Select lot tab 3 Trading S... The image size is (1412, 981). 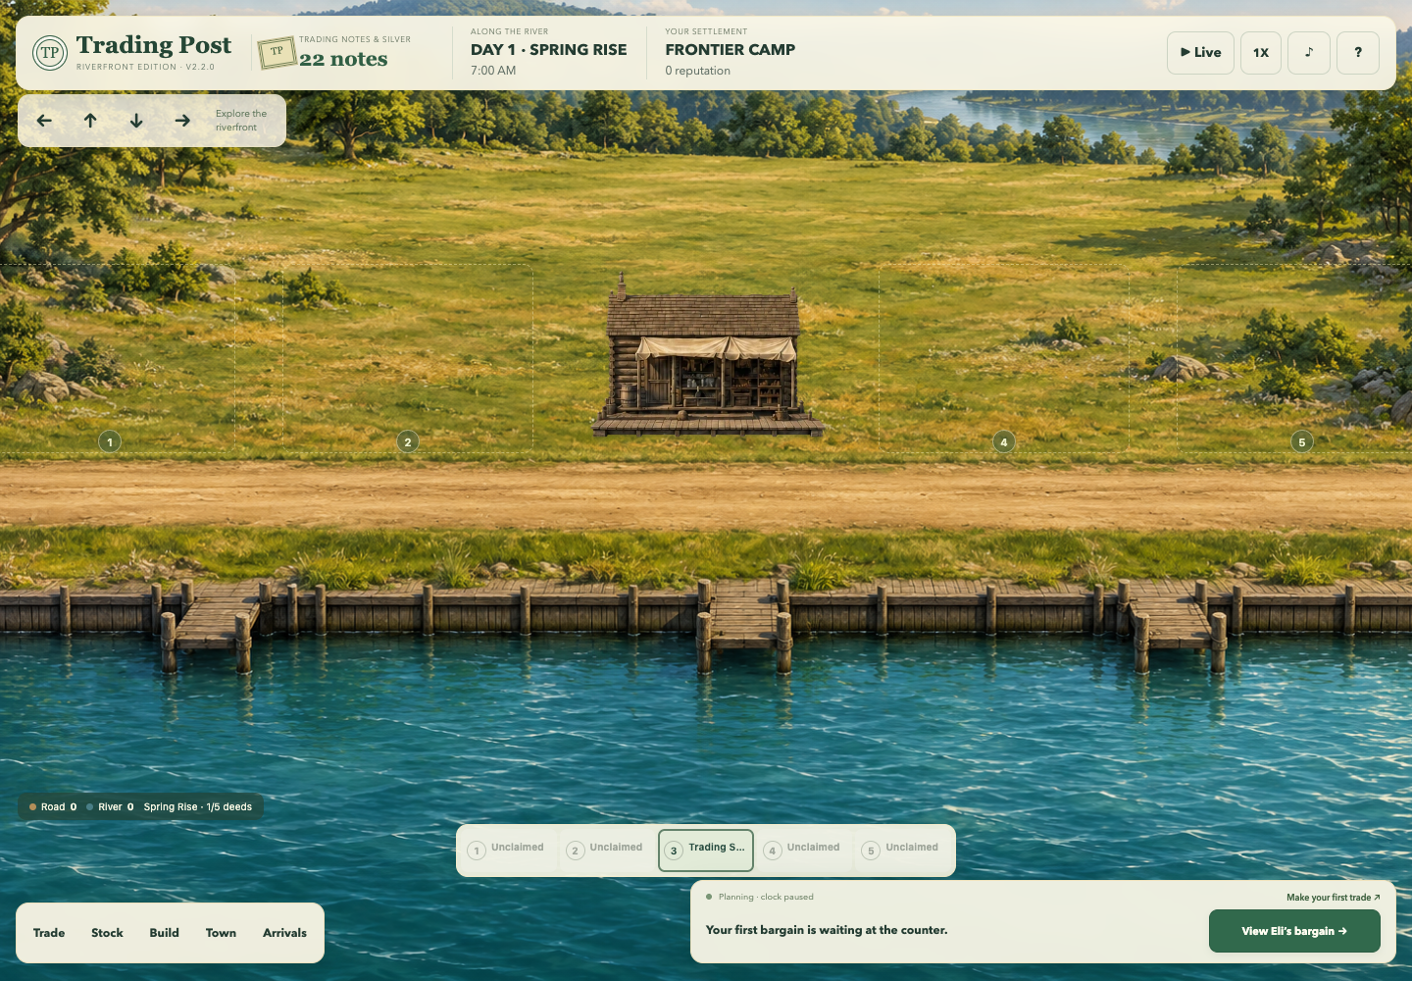pyautogui.click(x=706, y=851)
